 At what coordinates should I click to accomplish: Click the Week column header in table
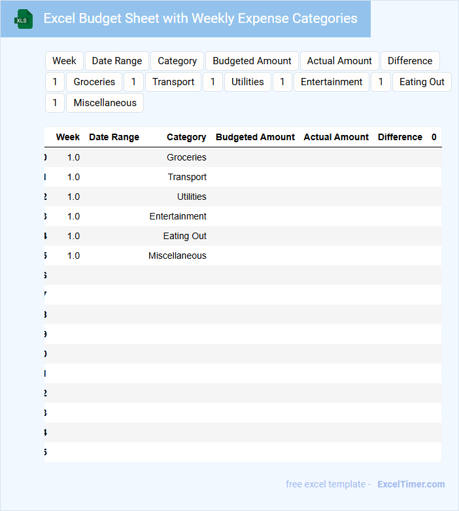68,137
